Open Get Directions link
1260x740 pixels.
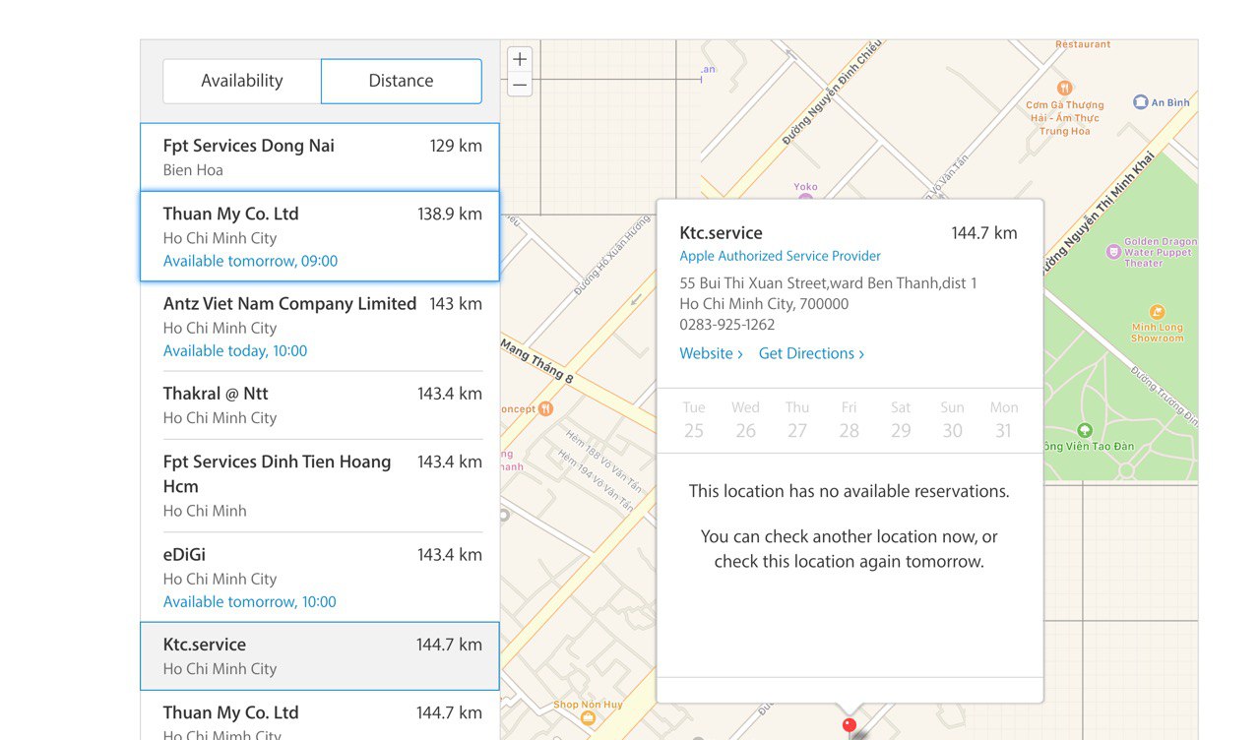811,353
